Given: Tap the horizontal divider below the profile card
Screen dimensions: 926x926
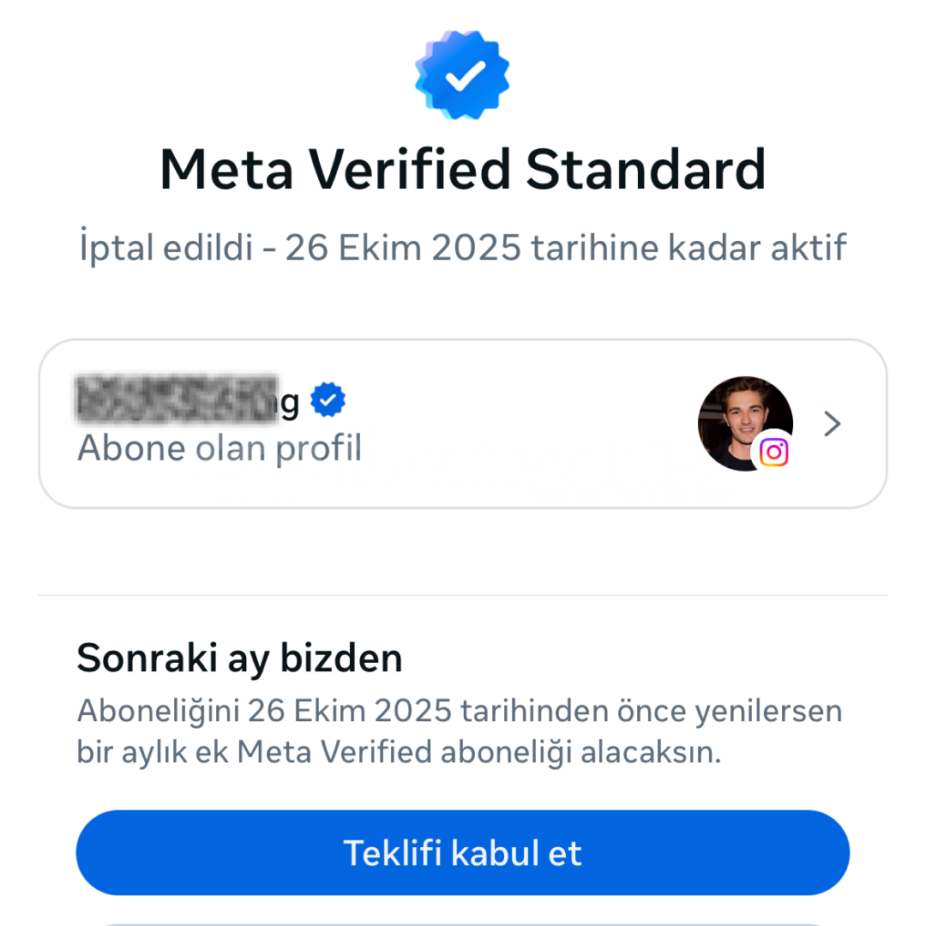Looking at the screenshot, I should [462, 595].
